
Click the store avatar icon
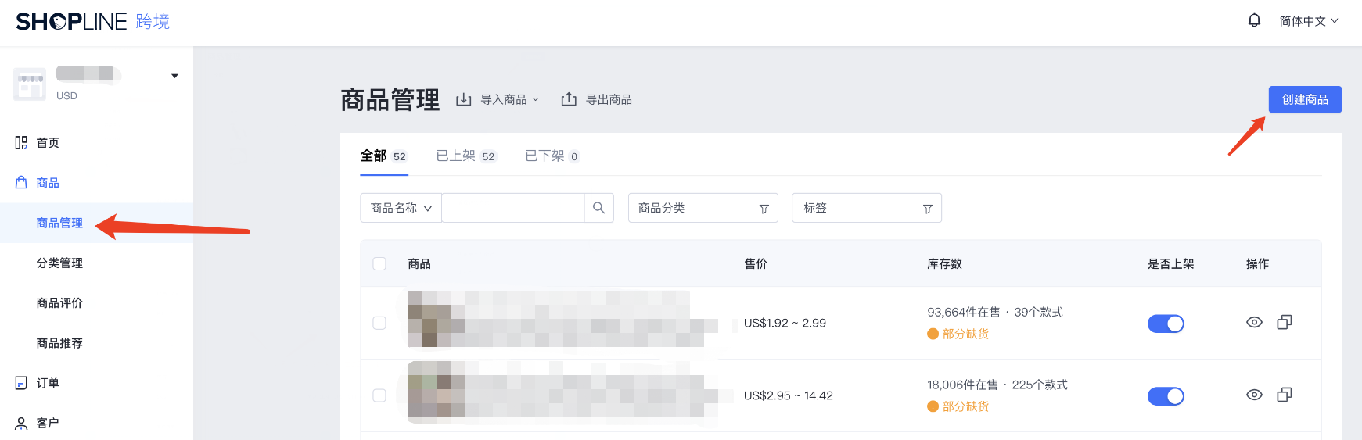point(30,83)
